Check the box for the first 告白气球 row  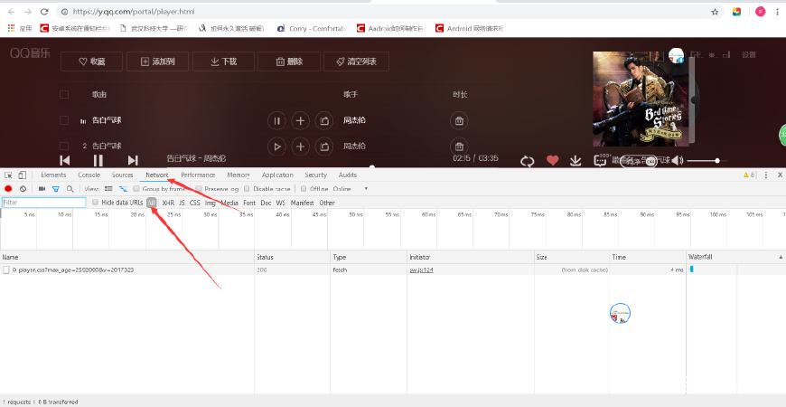coord(64,120)
